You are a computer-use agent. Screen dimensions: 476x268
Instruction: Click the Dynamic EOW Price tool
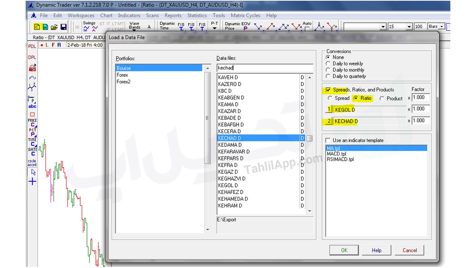pyautogui.click(x=237, y=26)
